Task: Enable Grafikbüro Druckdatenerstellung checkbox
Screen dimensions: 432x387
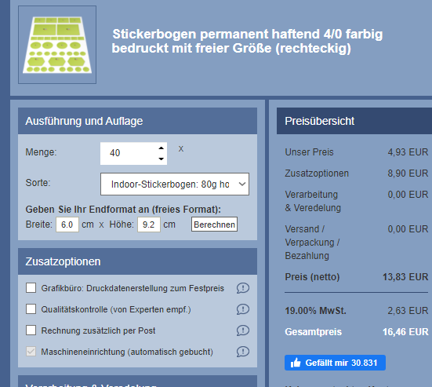Action: [31, 287]
